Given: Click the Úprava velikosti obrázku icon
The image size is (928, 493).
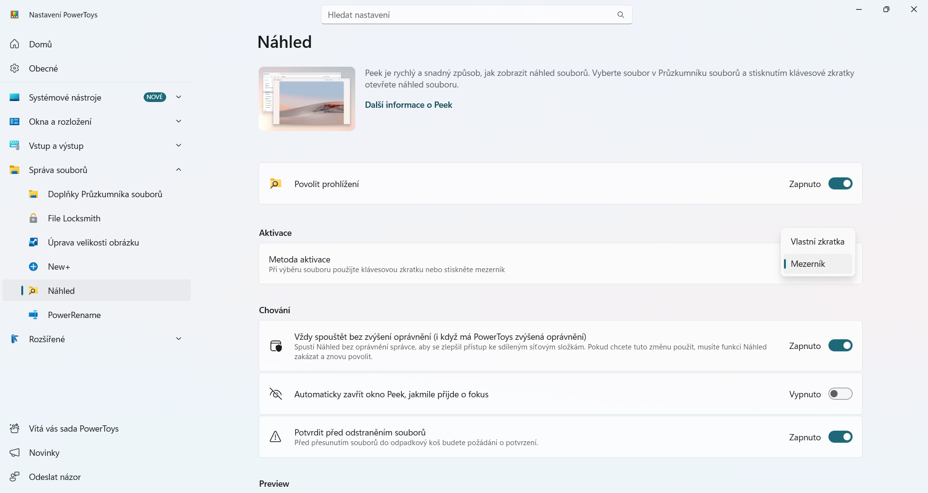Looking at the screenshot, I should click(x=33, y=243).
